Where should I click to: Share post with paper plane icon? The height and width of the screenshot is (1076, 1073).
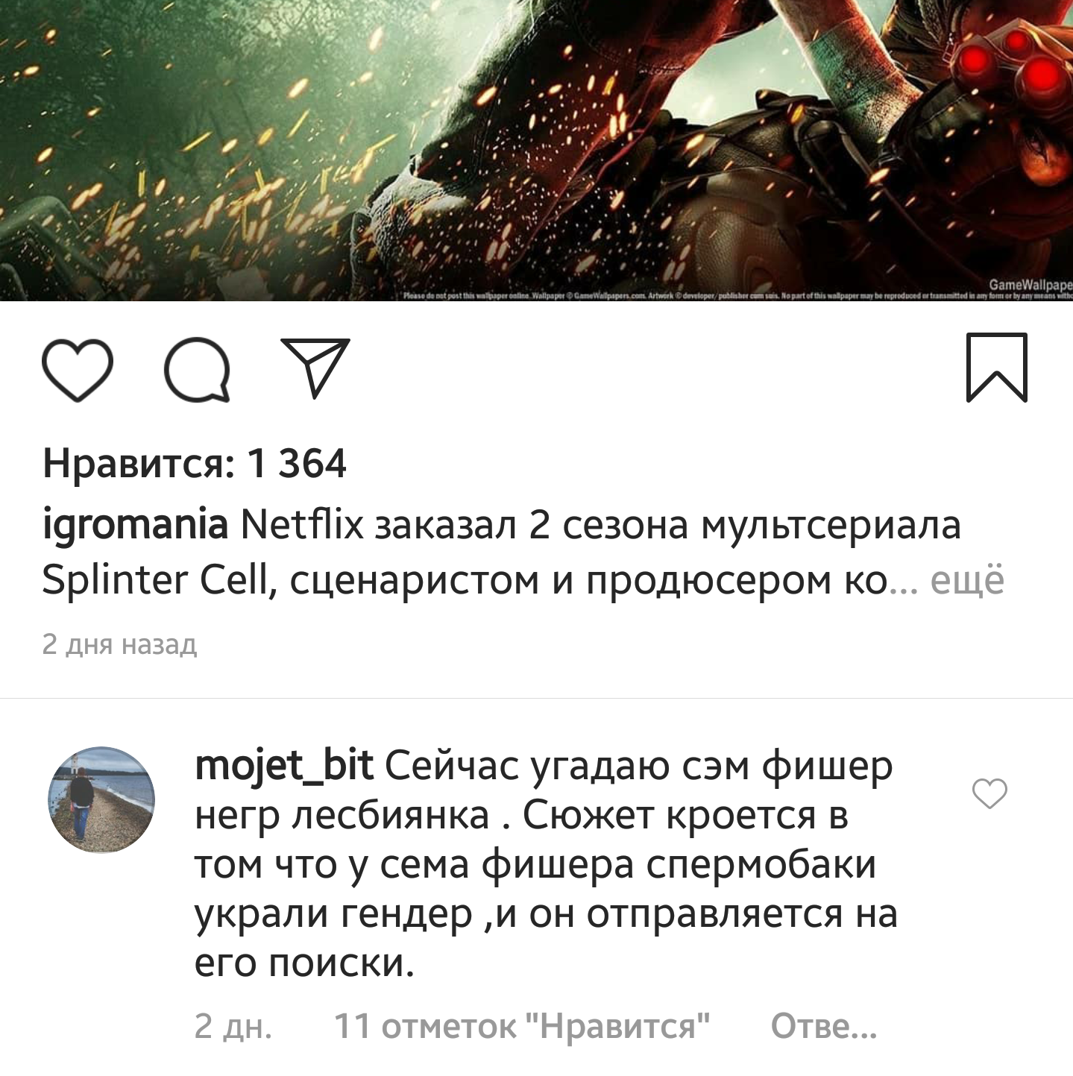click(315, 368)
